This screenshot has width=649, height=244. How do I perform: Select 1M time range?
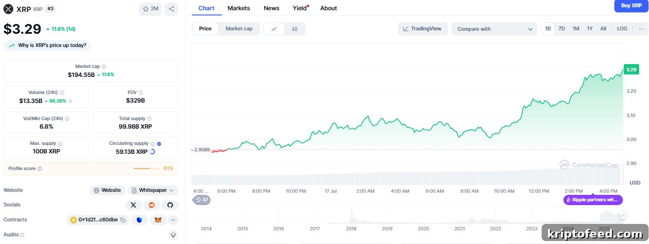click(576, 29)
